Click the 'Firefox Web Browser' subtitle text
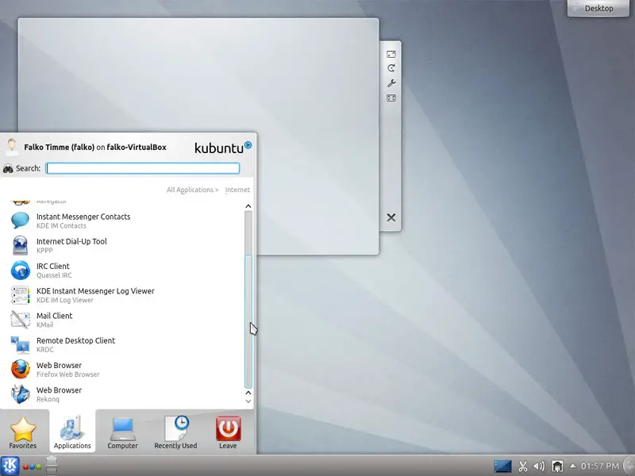The width and height of the screenshot is (635, 476). pos(68,374)
